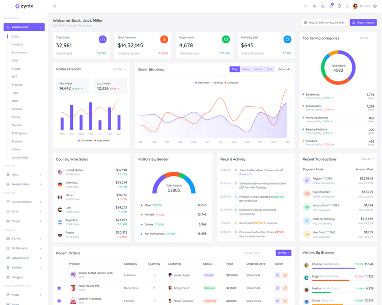The width and height of the screenshot is (382, 305).
Task: Open Sort By dropdown in Visitors Report
Action: pos(119,69)
